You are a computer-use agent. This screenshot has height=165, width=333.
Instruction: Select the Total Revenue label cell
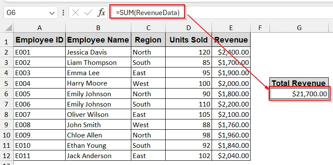[x=299, y=82]
